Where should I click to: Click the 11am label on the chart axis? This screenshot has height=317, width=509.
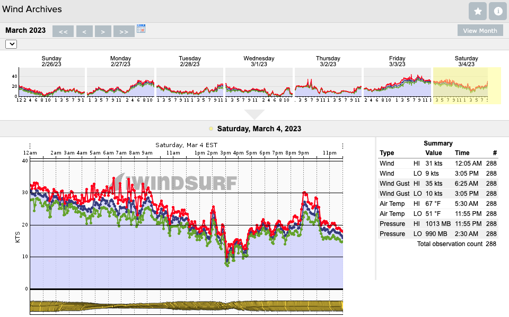[173, 152]
